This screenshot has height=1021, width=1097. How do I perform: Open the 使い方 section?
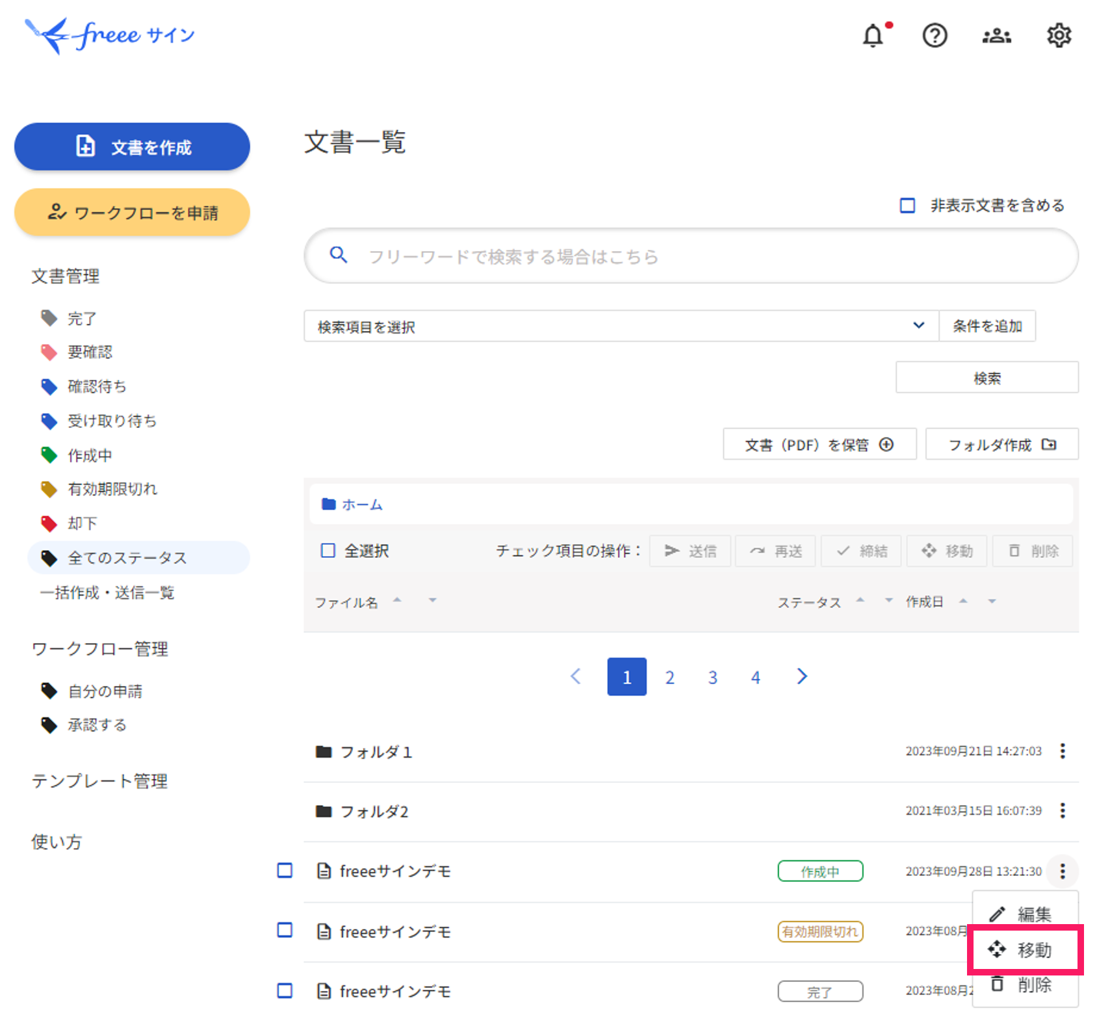click(57, 842)
